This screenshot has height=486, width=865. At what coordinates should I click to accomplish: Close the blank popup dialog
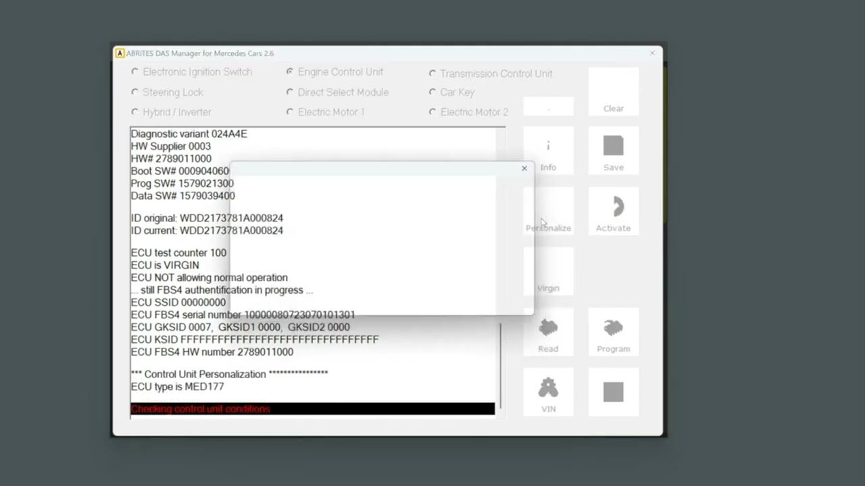(x=524, y=169)
